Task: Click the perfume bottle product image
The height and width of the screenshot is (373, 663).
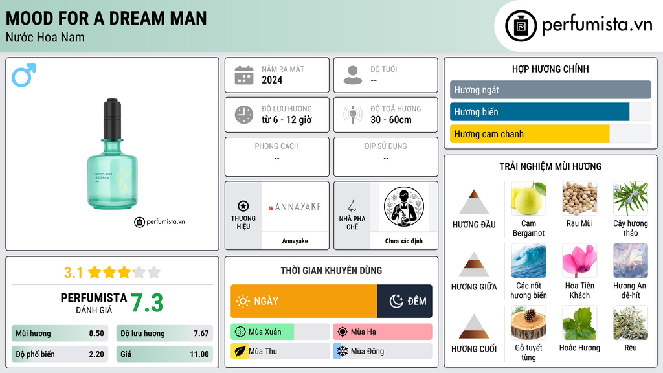Action: 113,154
